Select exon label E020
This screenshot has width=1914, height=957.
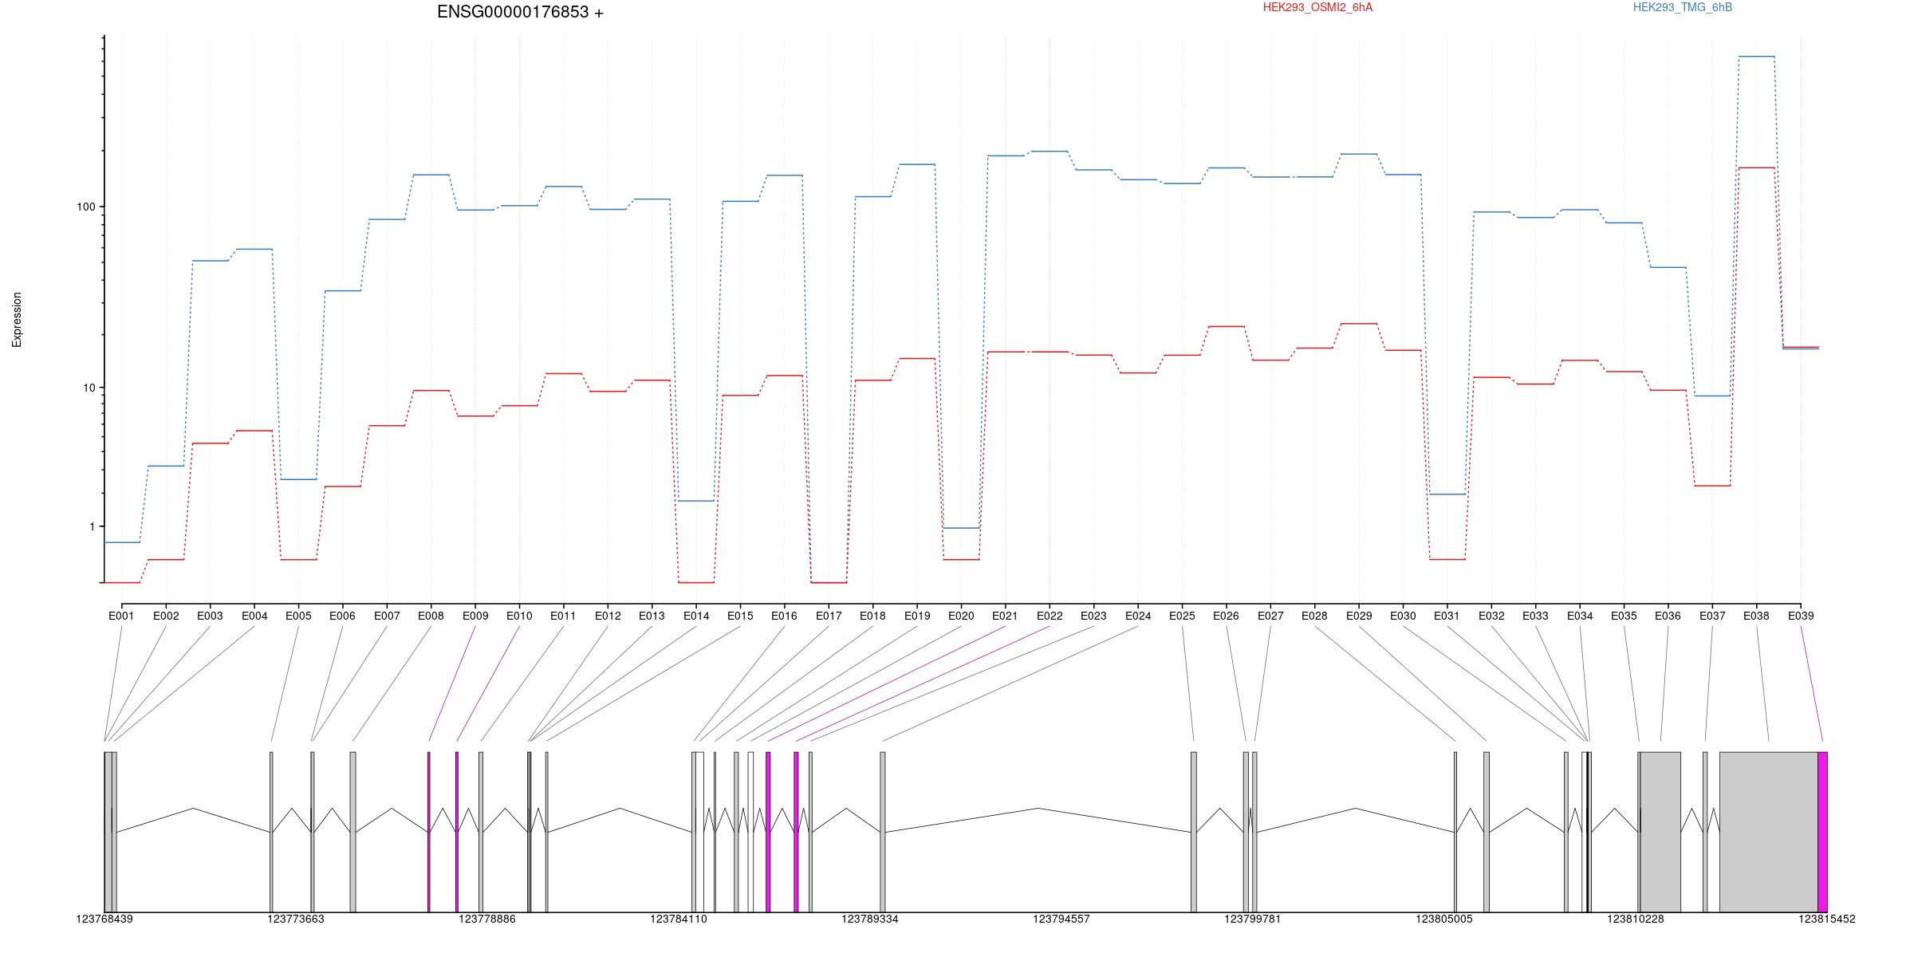coord(961,616)
